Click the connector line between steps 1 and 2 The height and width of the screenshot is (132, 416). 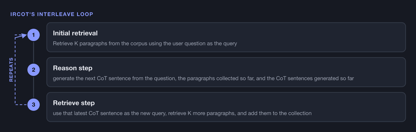point(34,52)
